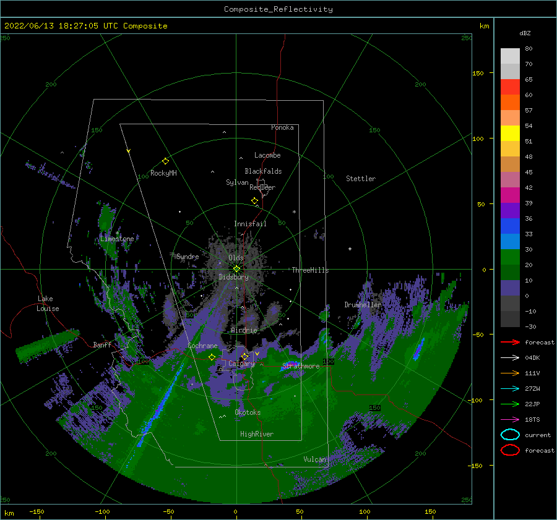557x520 pixels.
Task: Click the km unit label at top right
Action: coord(484,26)
